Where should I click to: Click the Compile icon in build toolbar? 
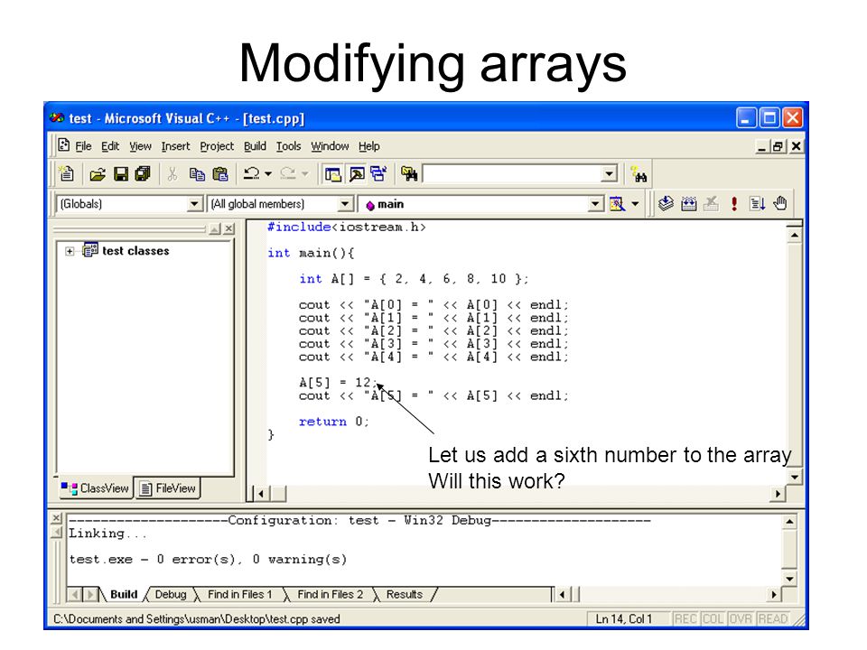pyautogui.click(x=666, y=204)
